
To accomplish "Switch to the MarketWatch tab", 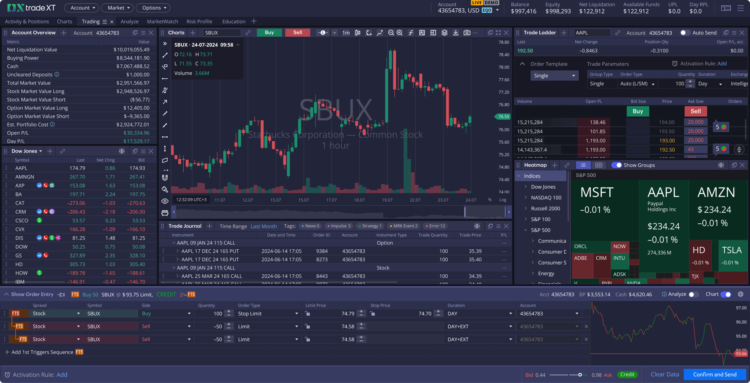I will (x=162, y=21).
